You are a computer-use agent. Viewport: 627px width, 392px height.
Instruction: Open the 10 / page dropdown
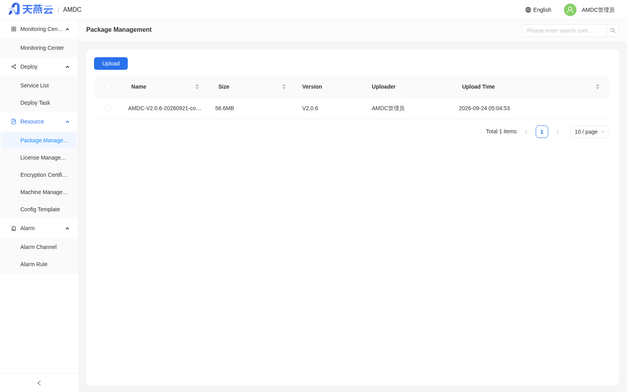590,132
